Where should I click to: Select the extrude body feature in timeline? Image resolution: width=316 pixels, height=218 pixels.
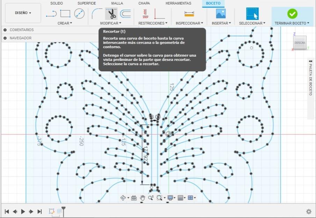click(x=59, y=211)
